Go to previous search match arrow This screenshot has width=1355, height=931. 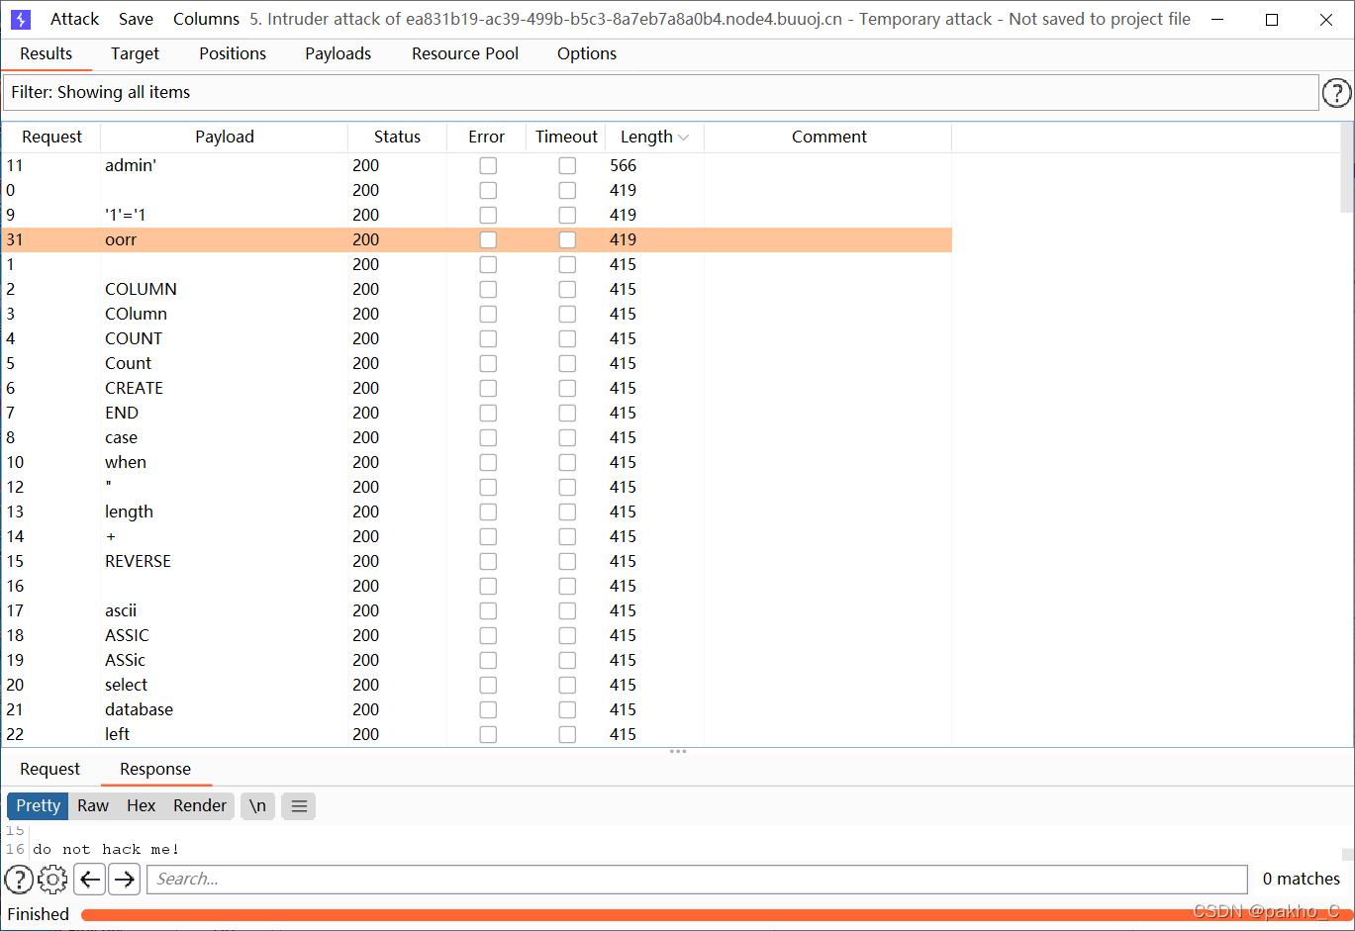tap(90, 879)
